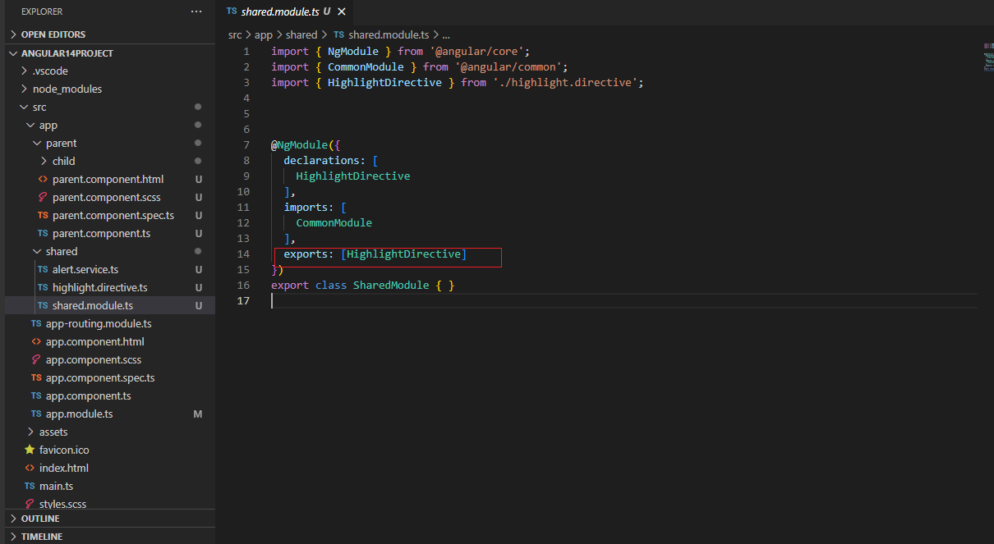
Task: Click the SCSS icon beside parent.component.scss
Action: [x=43, y=197]
